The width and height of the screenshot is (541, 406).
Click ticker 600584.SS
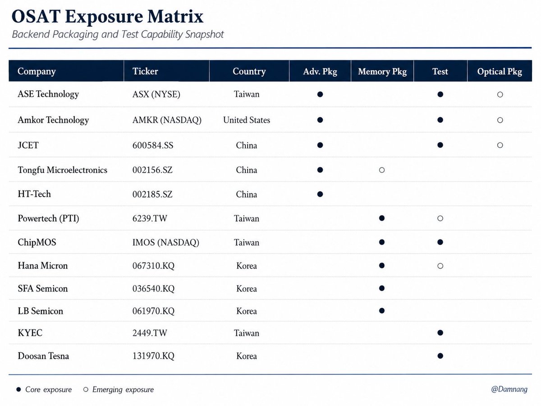[x=154, y=145]
